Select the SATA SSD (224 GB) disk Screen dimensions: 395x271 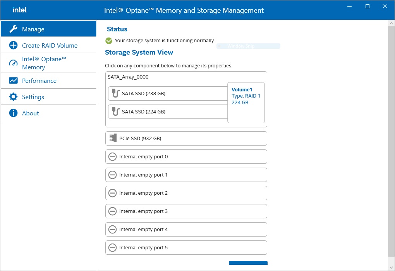[x=167, y=112]
